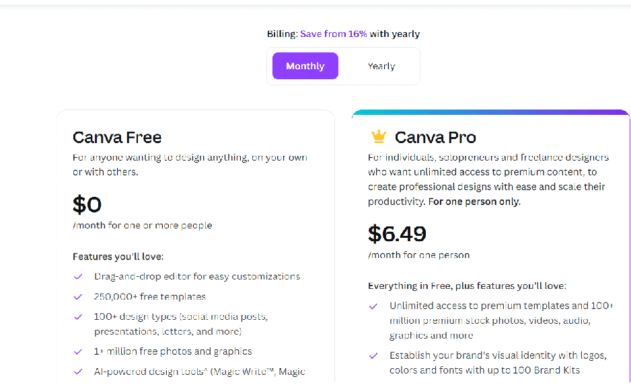Click the $0 price on Canva Free

coord(87,204)
